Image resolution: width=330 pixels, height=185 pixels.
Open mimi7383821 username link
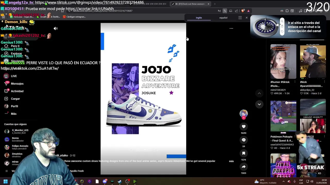click(x=278, y=90)
